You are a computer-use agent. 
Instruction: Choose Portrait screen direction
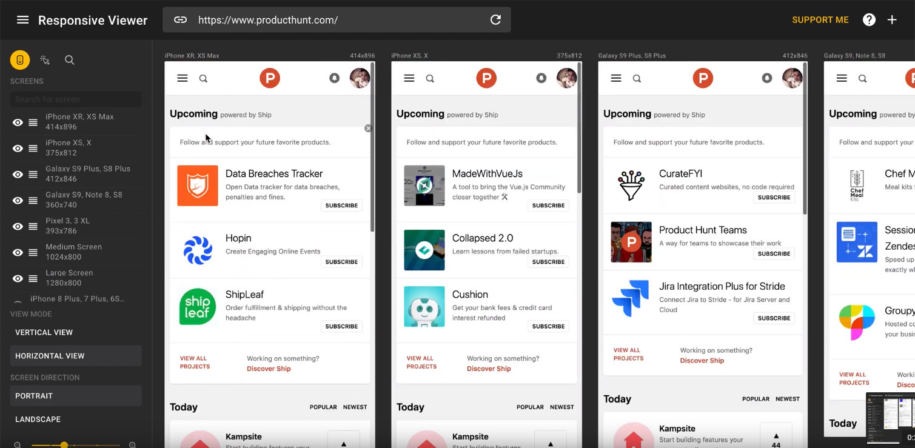tap(76, 396)
